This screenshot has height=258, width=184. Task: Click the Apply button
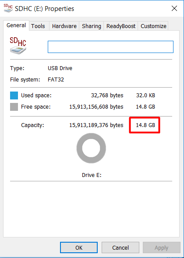(162, 247)
